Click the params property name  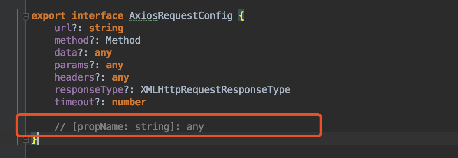tap(72, 65)
